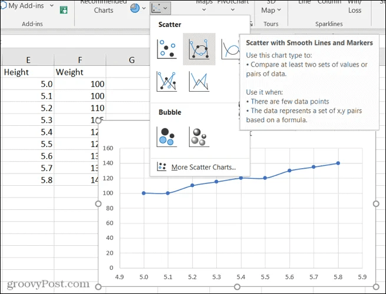Image resolution: width=386 pixels, height=294 pixels.
Task: Select weight cell 110
Action: click(80, 108)
